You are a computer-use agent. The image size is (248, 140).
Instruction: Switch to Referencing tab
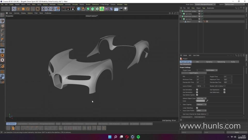click(221, 62)
